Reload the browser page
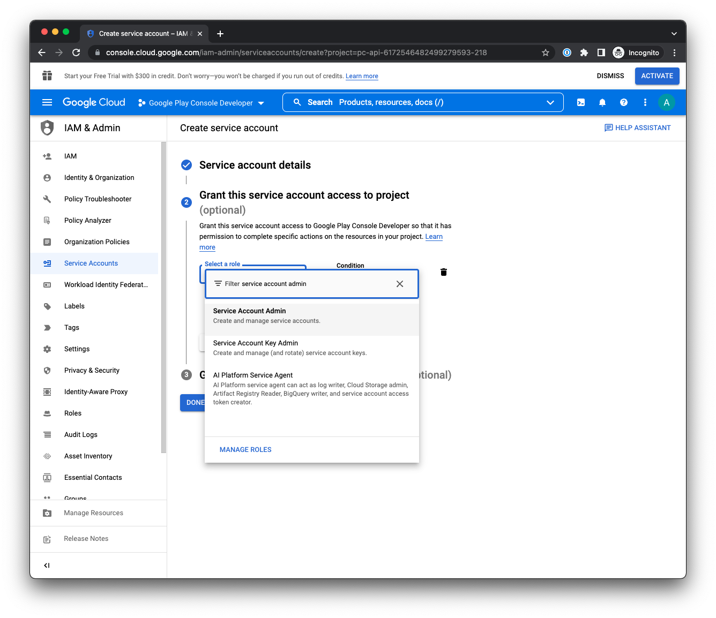Viewport: 716px width, 618px height. 76,52
